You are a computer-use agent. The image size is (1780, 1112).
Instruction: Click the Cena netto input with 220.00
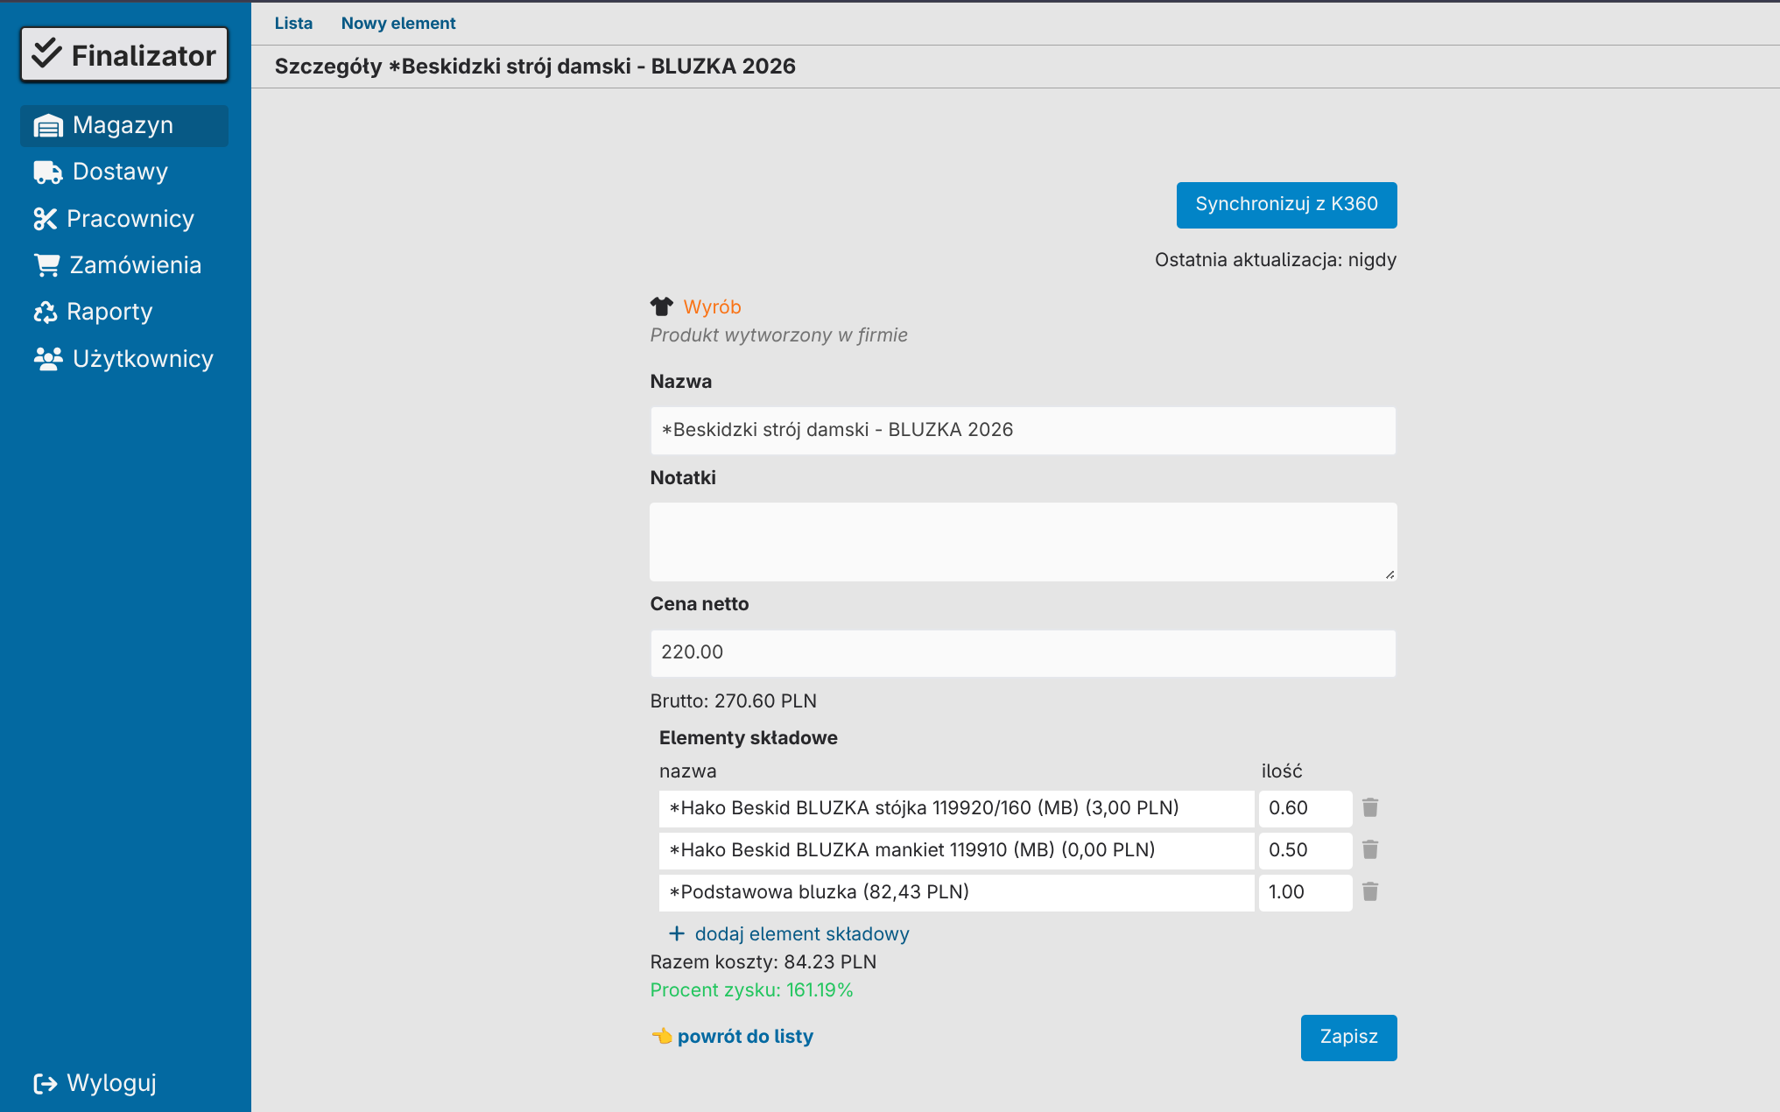point(1023,653)
